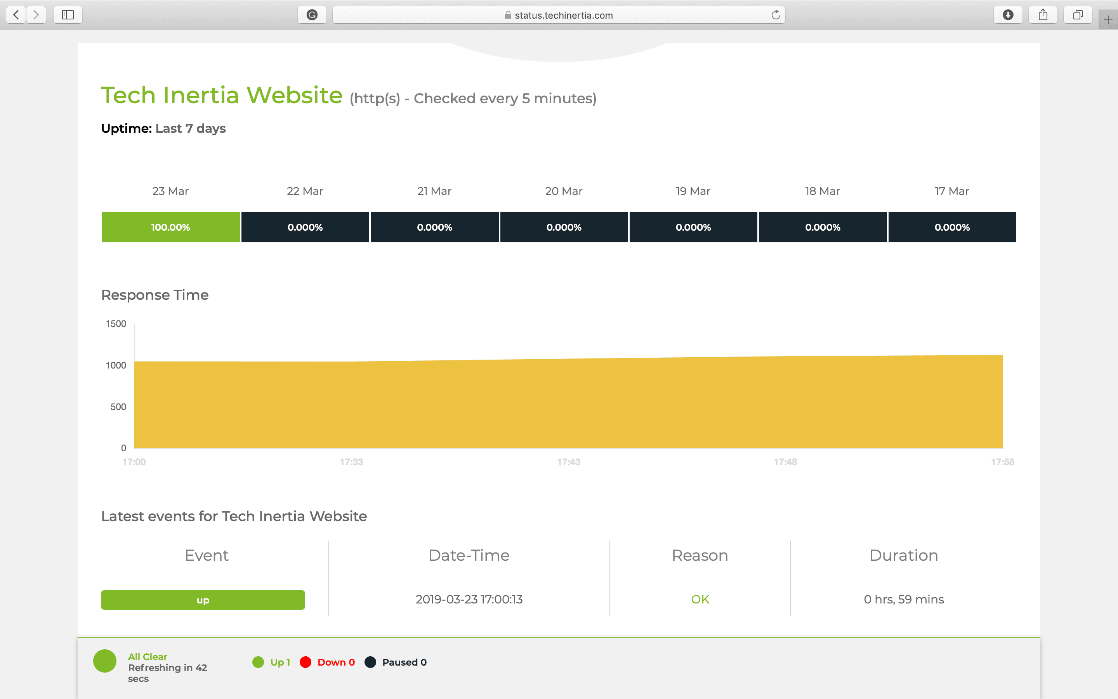Click the 500 y-axis value
Screen dimensions: 1118x699
pos(118,407)
